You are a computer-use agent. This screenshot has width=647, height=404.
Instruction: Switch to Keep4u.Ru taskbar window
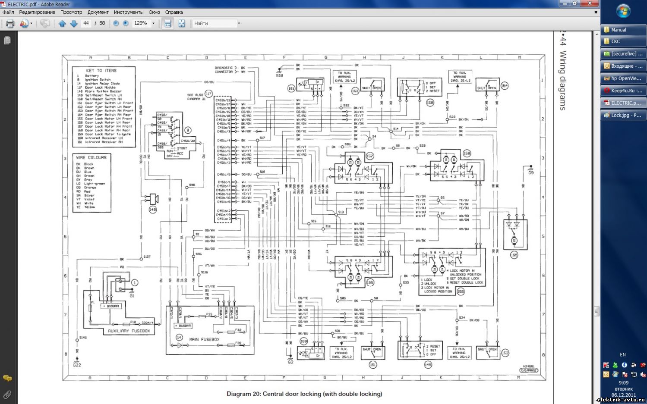[x=623, y=91]
